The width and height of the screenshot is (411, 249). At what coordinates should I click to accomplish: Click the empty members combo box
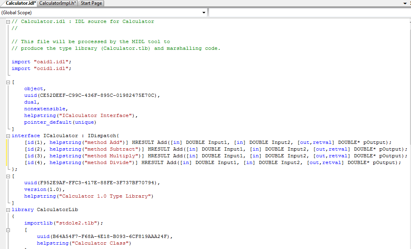(309, 12)
